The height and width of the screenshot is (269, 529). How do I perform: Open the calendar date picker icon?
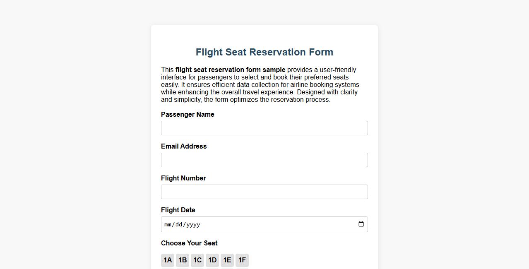pyautogui.click(x=361, y=224)
